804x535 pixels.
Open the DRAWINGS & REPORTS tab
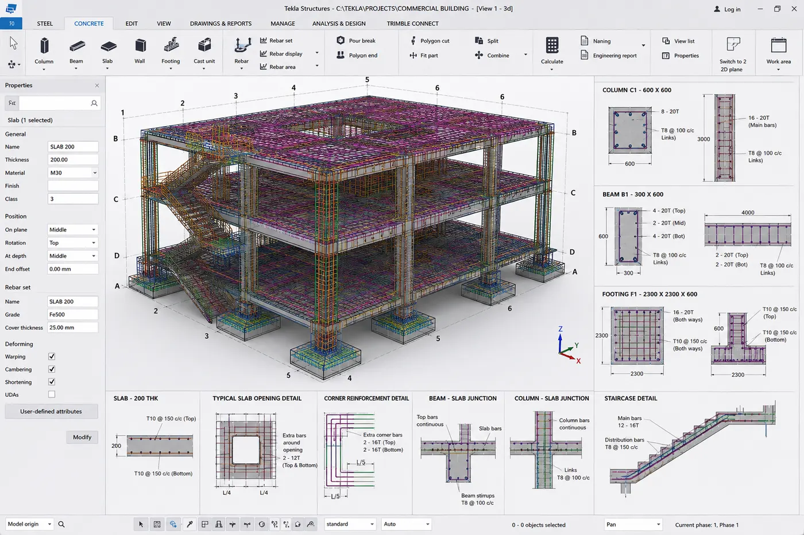[221, 24]
